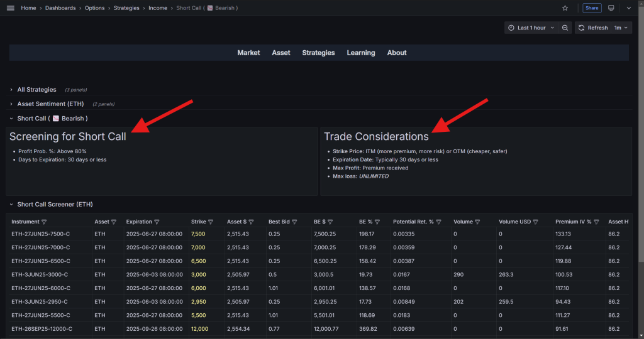Open the Strategies tab in navigation bar

click(318, 53)
